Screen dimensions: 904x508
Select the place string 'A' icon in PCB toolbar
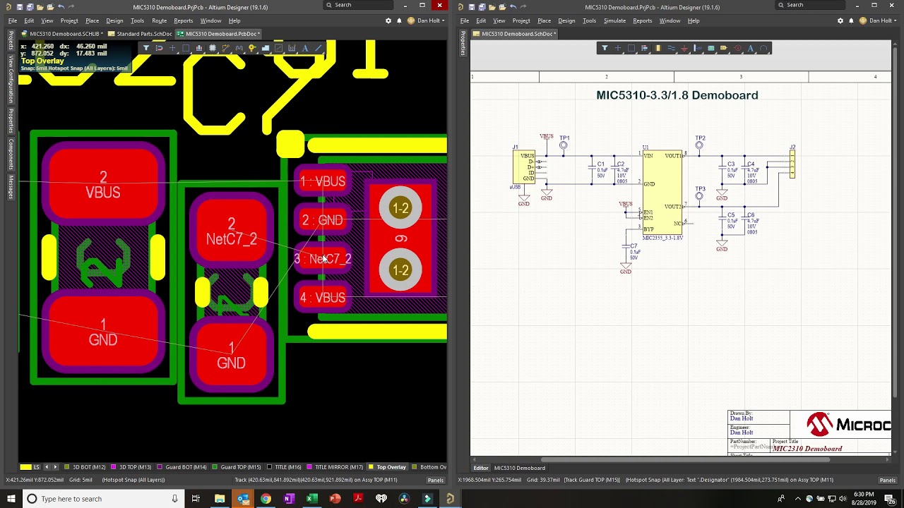pos(305,48)
